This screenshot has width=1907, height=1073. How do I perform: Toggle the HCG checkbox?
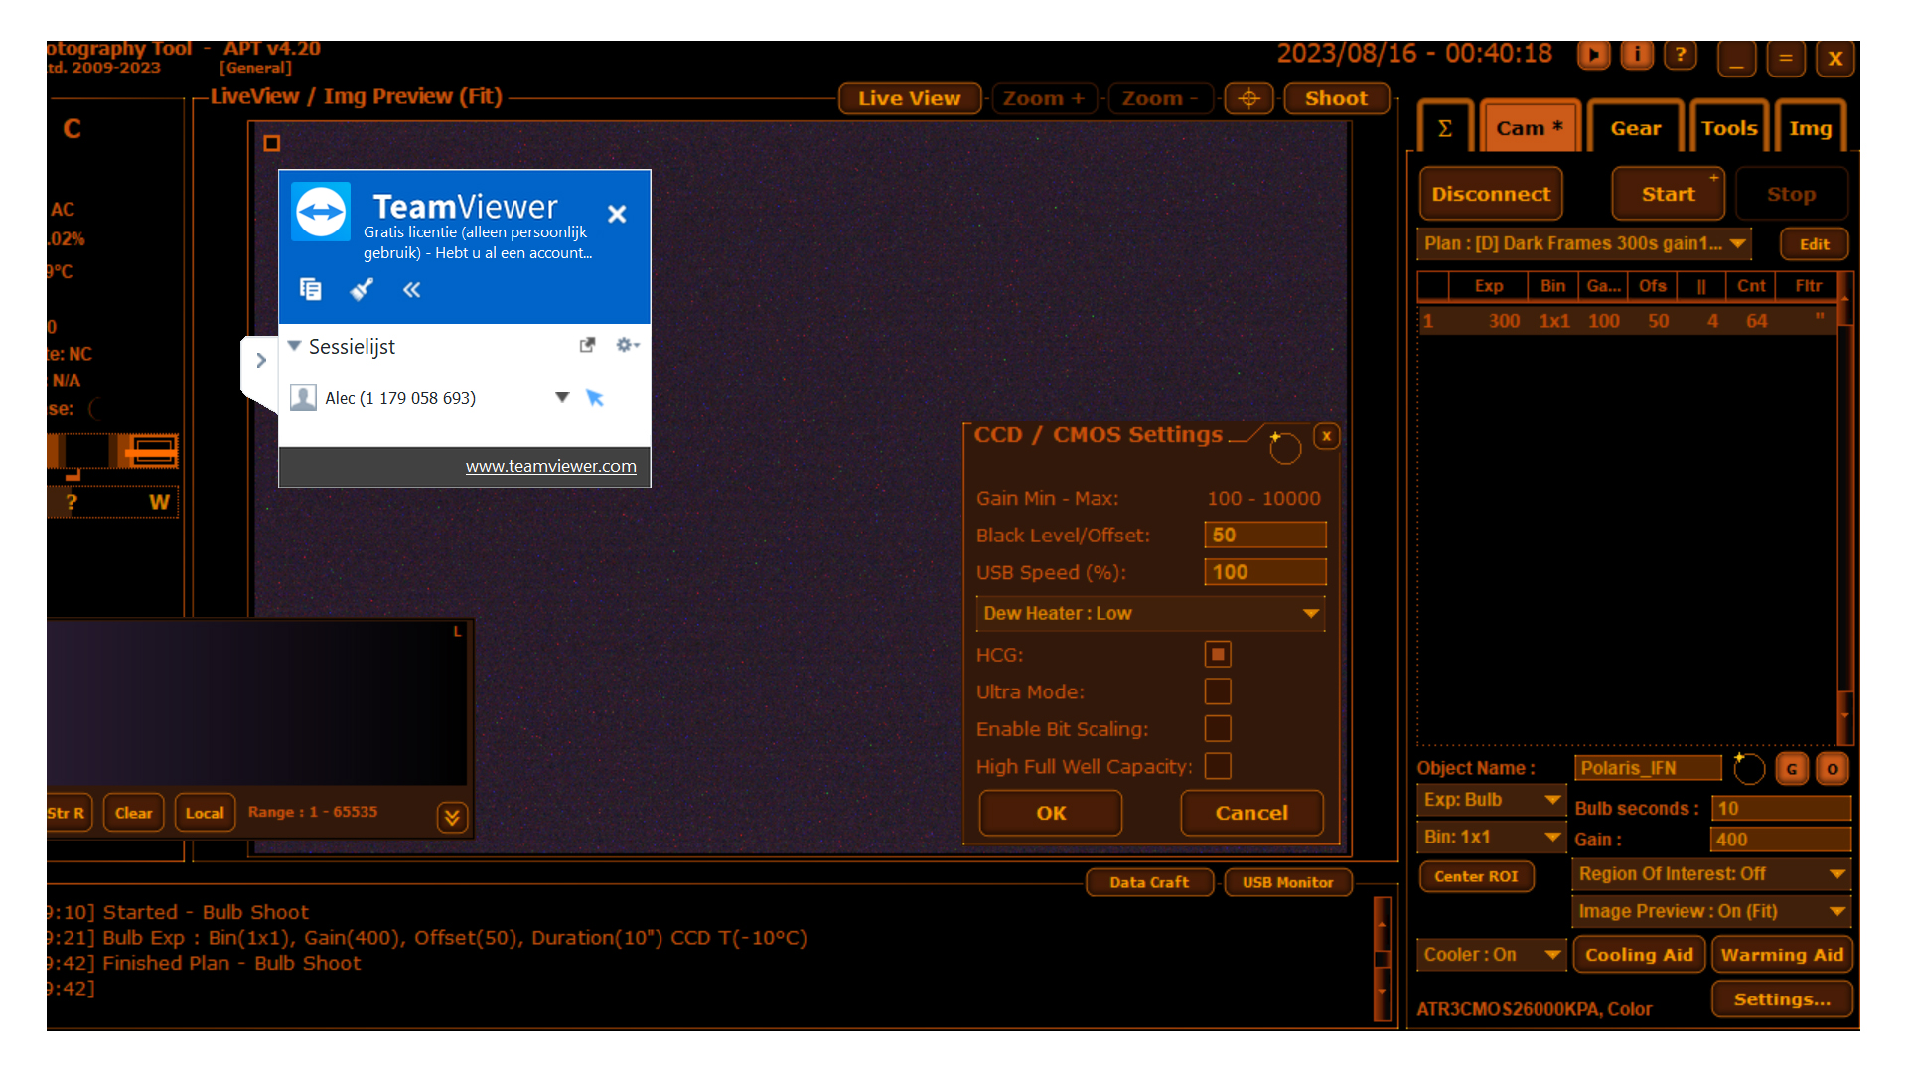click(1218, 655)
